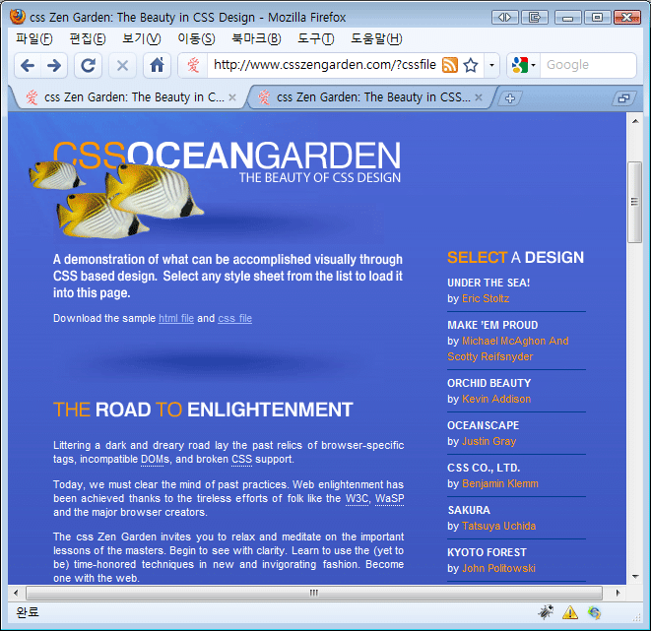Click the site favicon in address bar
The height and width of the screenshot is (631, 651).
pyautogui.click(x=193, y=65)
